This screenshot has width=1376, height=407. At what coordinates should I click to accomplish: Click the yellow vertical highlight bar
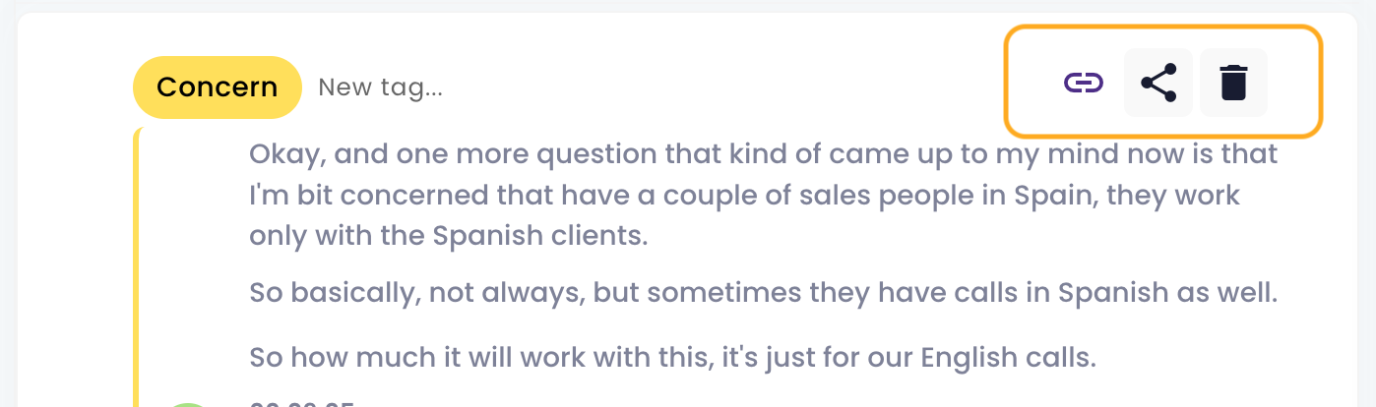(x=137, y=265)
